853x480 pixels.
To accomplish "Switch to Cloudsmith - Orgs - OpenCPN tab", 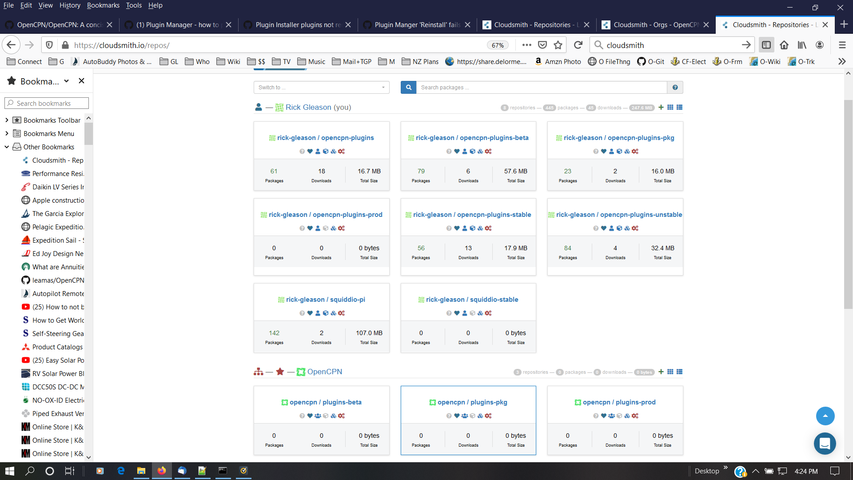I will (x=656, y=25).
